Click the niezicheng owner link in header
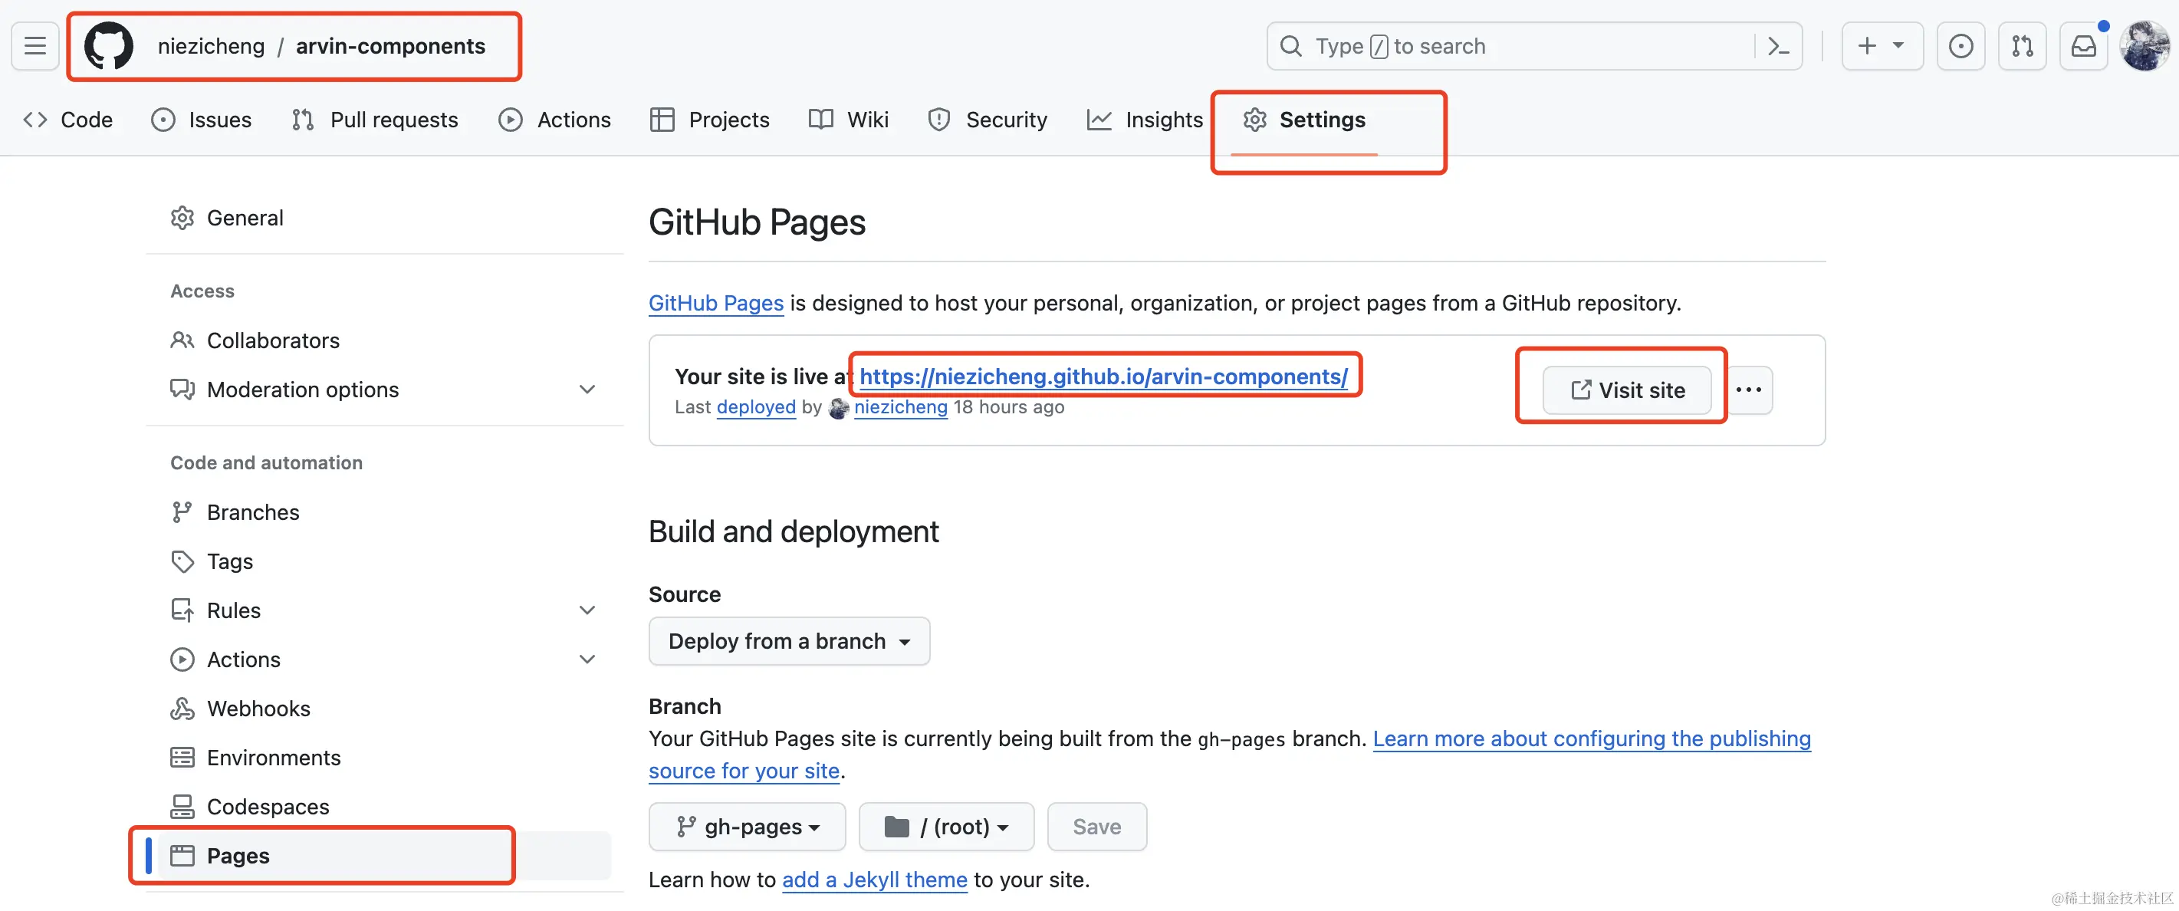Screen dimensions: 2179x911 [211, 47]
